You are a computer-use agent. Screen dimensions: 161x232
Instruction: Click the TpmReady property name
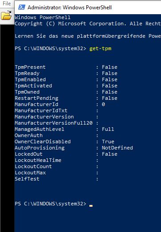click(x=27, y=73)
